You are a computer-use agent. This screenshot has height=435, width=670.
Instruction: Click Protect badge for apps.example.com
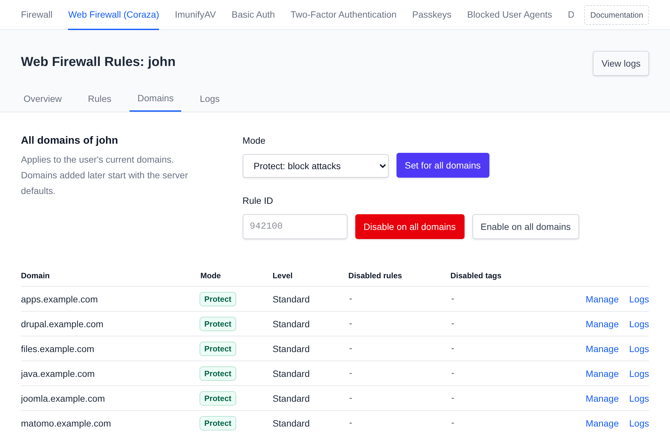pos(218,299)
